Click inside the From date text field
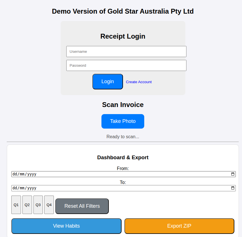Image resolution: width=242 pixels, height=237 pixels. (x=85, y=174)
